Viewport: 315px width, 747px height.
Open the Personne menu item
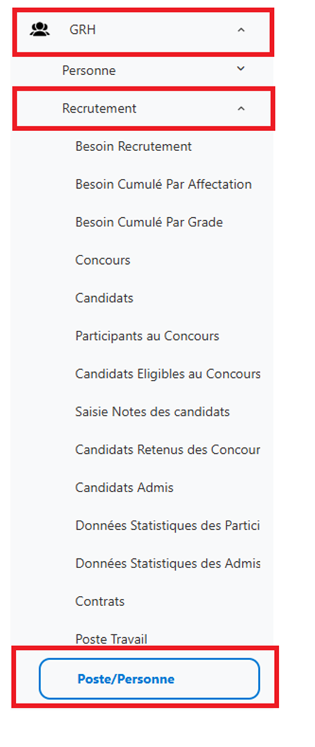89,70
